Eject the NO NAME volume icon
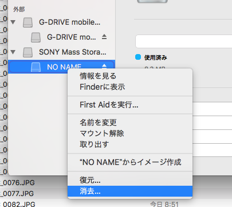This screenshot has width=232, height=207. (104, 66)
